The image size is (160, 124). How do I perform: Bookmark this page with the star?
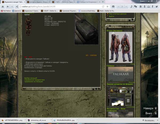tap(107, 7)
